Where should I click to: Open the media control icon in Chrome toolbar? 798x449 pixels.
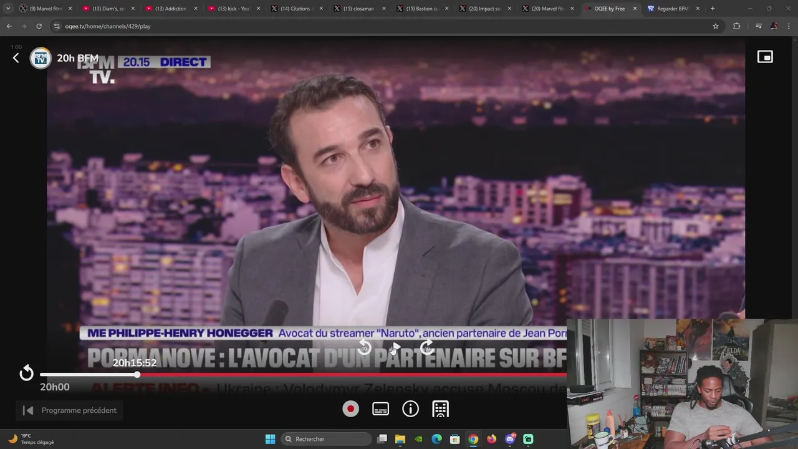pyautogui.click(x=759, y=26)
